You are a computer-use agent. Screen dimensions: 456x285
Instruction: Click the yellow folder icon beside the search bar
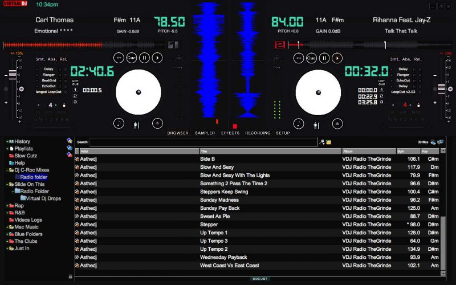[329, 142]
